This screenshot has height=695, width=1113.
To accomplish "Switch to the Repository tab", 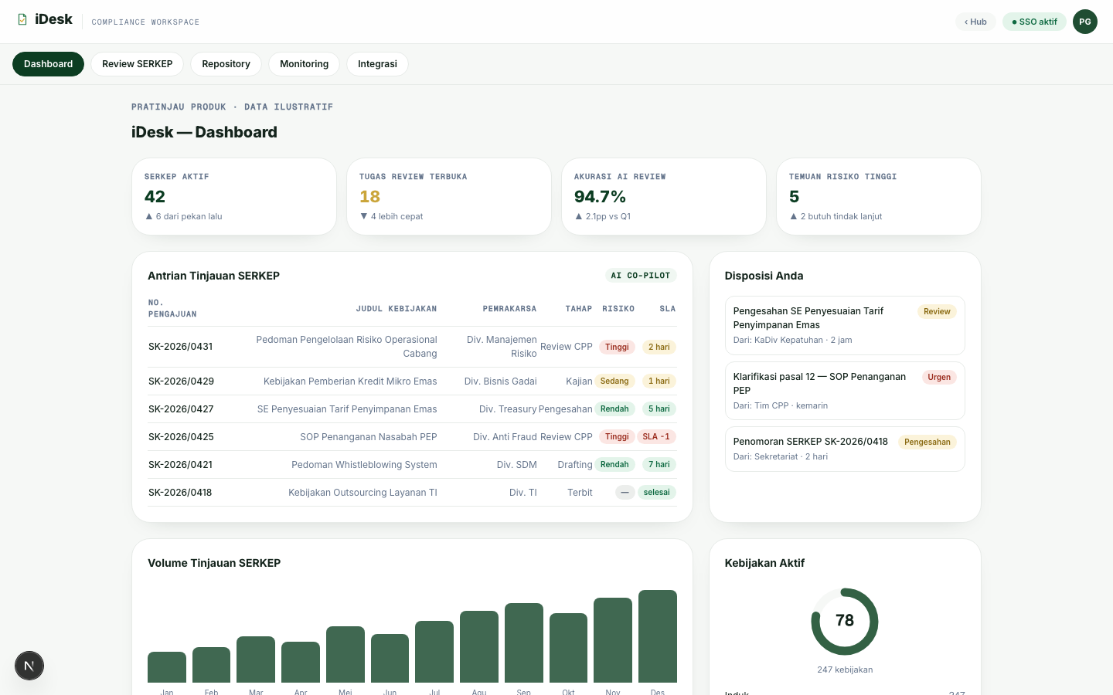I will click(226, 64).
